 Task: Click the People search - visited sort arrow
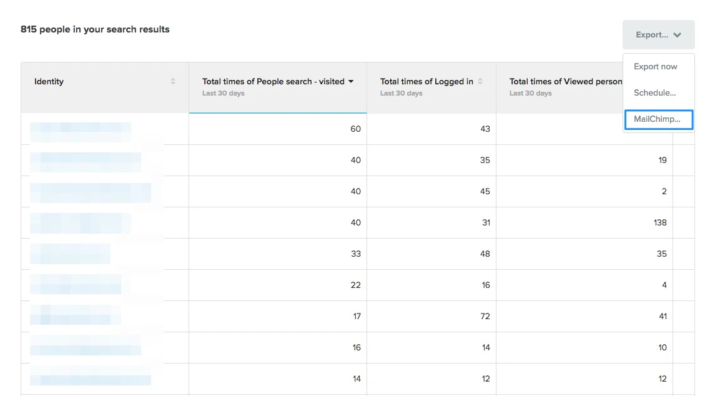click(351, 82)
